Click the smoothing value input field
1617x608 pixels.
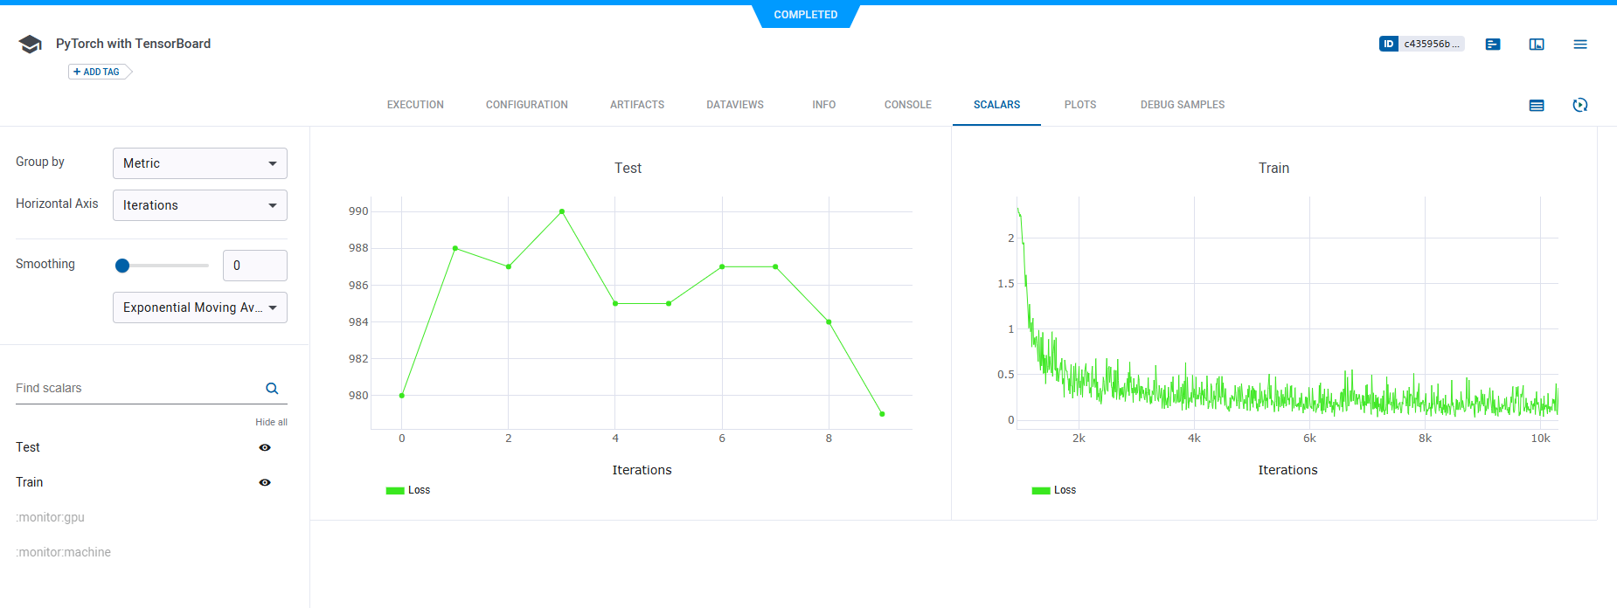(x=254, y=266)
